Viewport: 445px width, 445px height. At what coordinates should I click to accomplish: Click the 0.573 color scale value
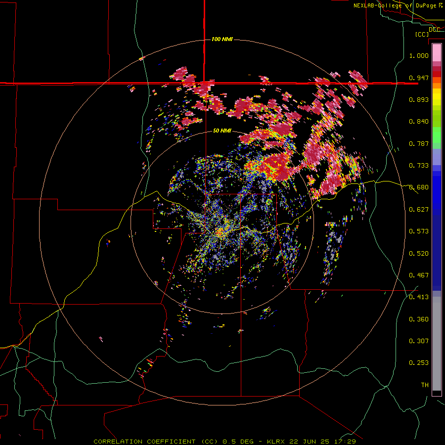[419, 231]
